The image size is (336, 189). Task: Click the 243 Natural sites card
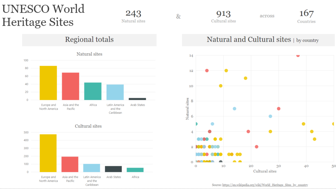[x=133, y=16]
